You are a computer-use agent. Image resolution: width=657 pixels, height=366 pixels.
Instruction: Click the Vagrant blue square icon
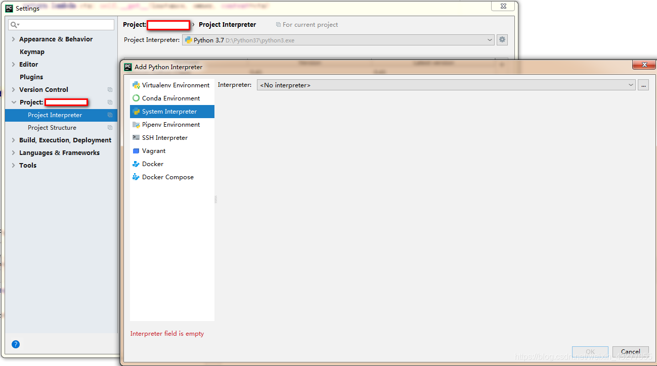tap(136, 151)
